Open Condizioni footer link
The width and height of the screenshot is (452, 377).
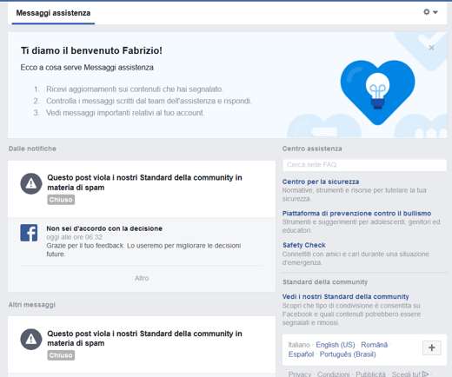(x=333, y=374)
